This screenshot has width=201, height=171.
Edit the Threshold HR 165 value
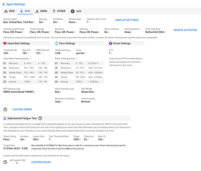[6, 53]
